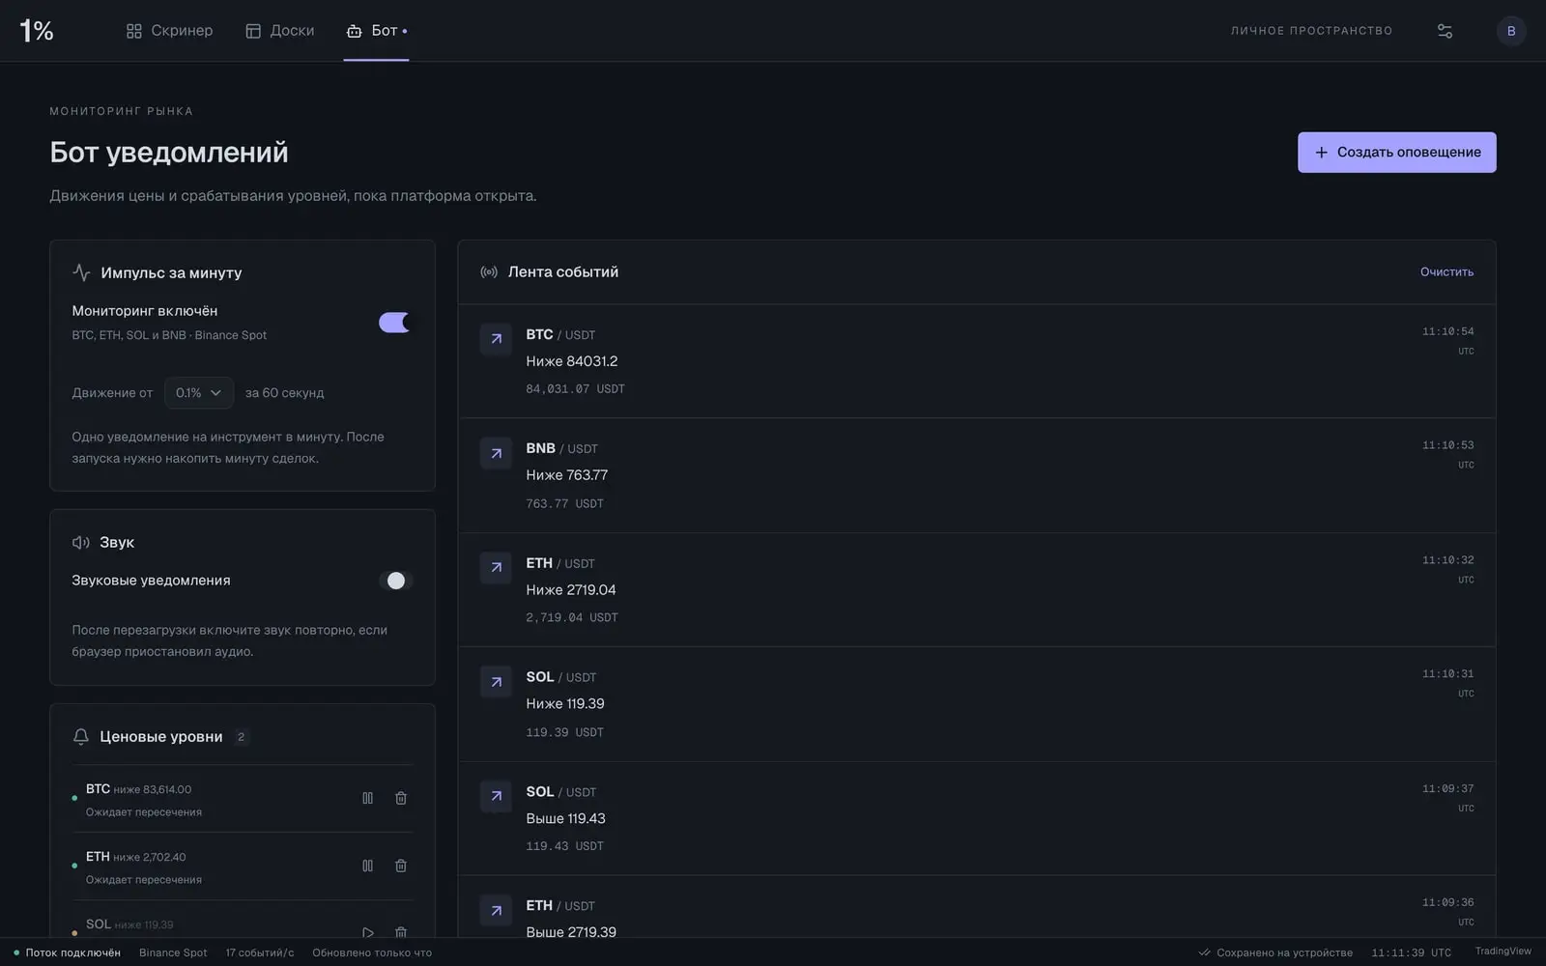Click the broadcast icon beside Лента событий
1546x966 pixels.
[x=489, y=272]
